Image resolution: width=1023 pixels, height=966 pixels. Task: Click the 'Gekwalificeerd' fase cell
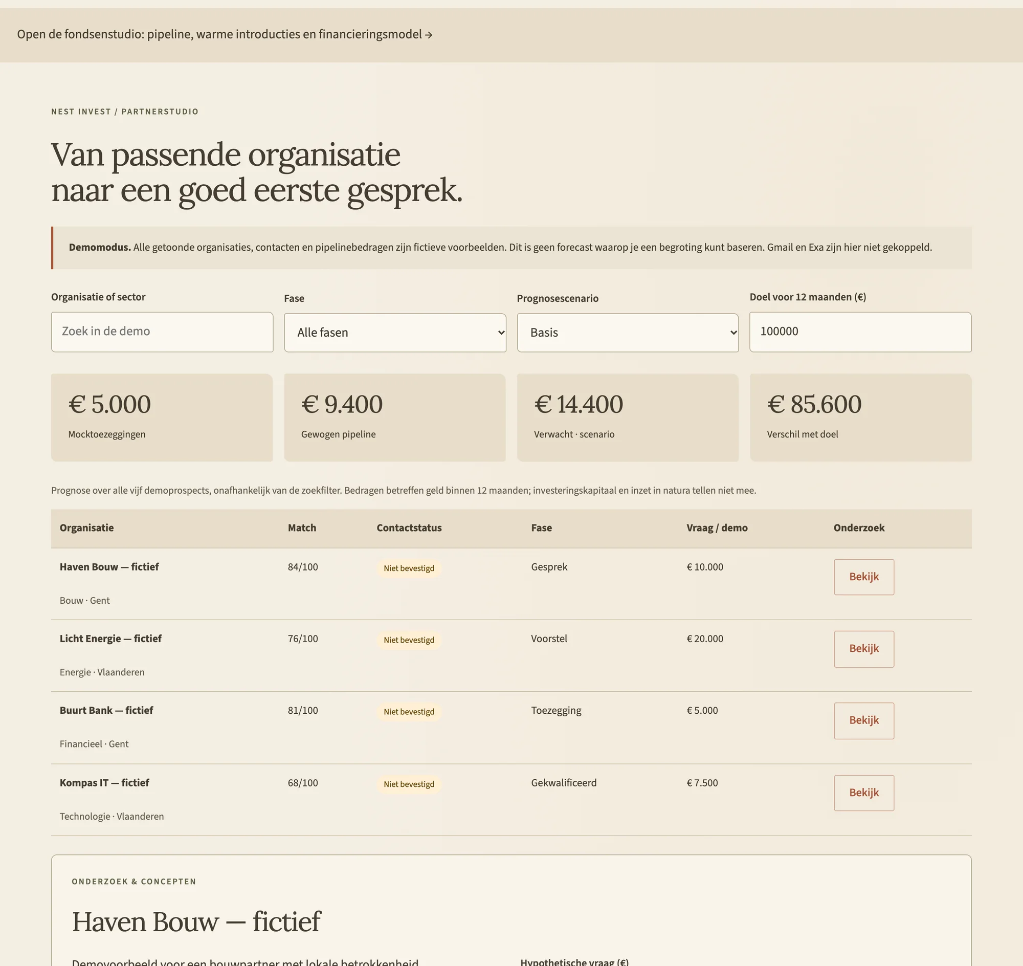click(x=564, y=783)
